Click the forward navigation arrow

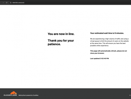[3, 3]
